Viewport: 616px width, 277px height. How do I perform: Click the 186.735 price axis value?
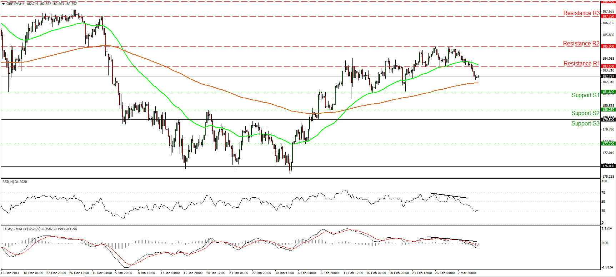coord(608,23)
